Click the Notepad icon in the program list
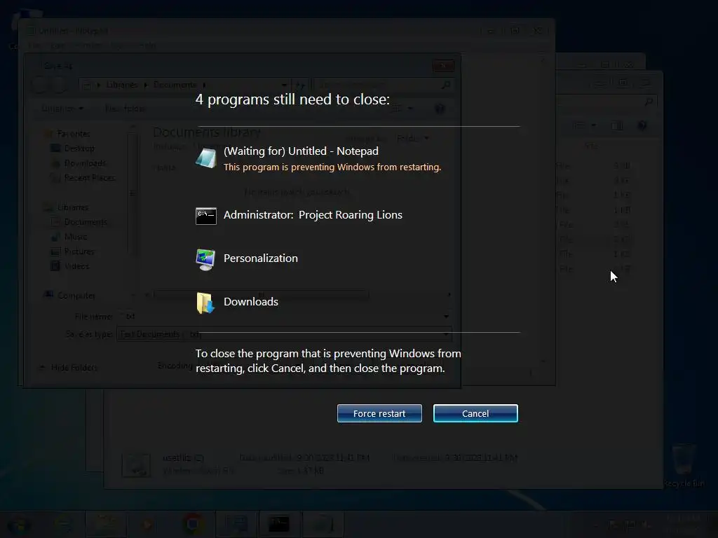 tap(205, 158)
